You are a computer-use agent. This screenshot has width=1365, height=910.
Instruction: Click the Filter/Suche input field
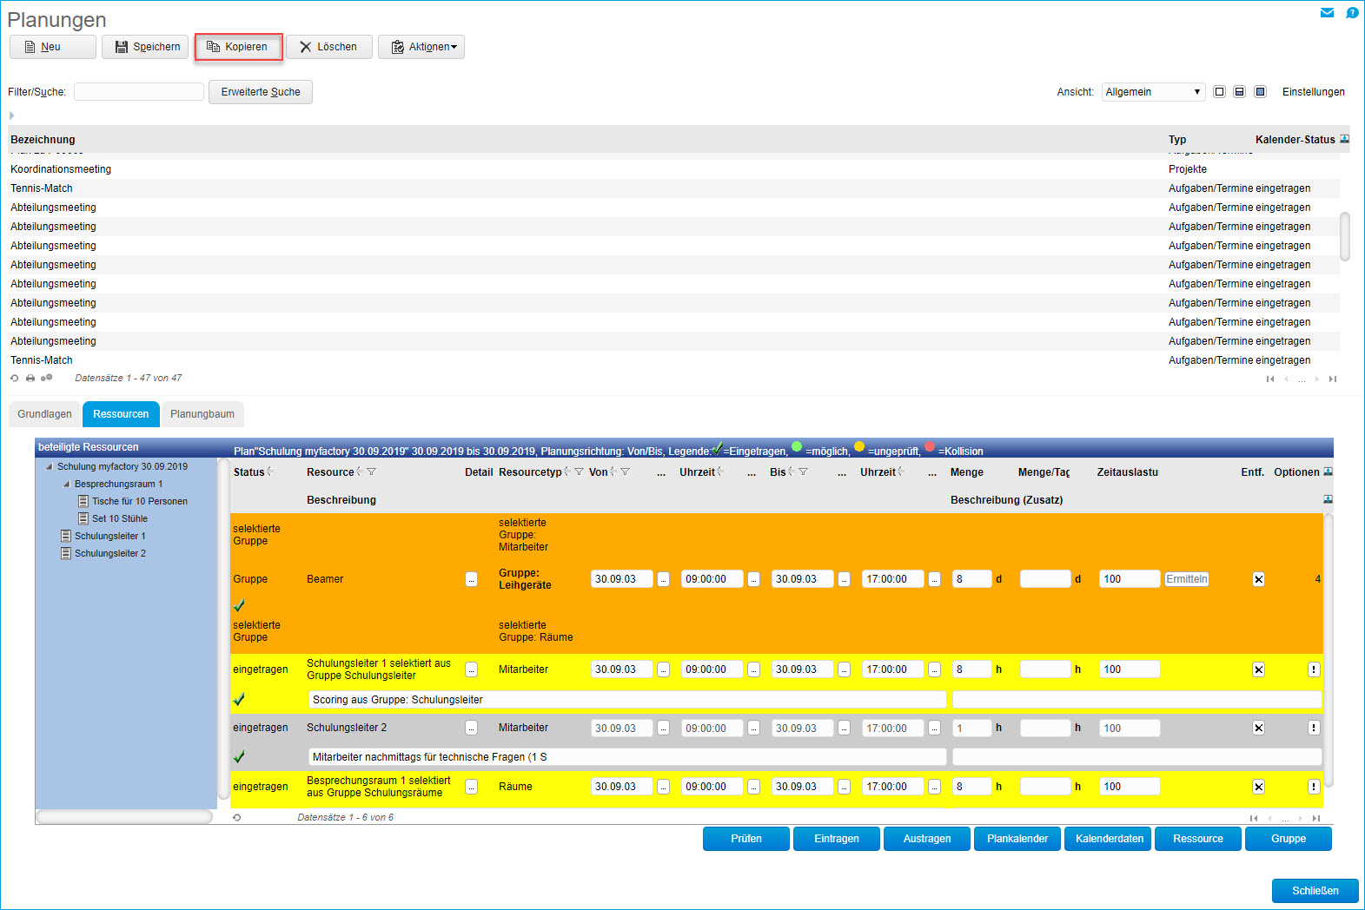coord(139,92)
